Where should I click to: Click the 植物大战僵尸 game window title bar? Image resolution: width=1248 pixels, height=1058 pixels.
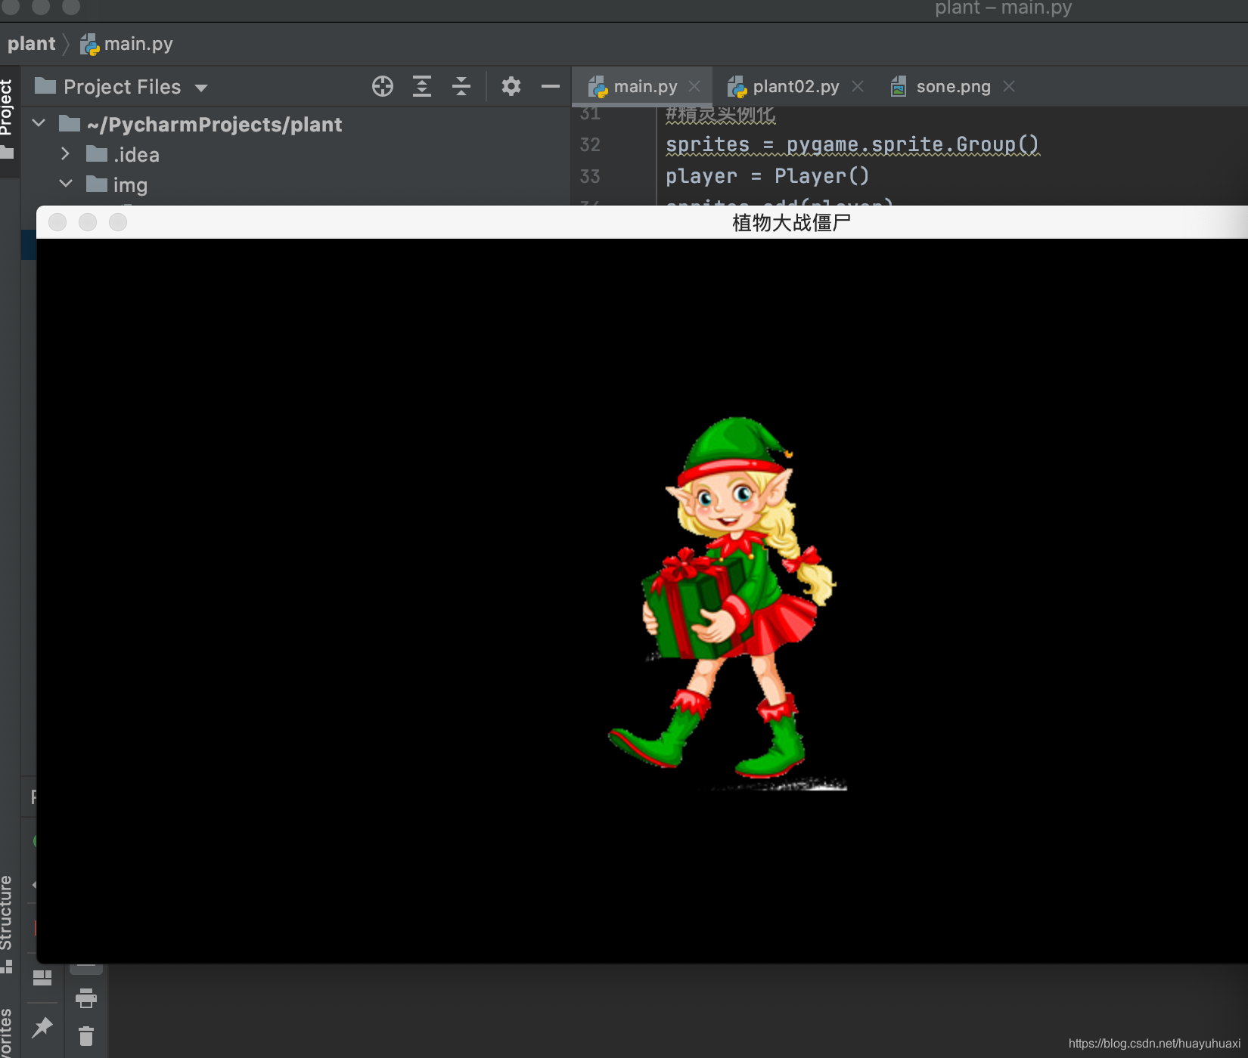click(x=642, y=222)
